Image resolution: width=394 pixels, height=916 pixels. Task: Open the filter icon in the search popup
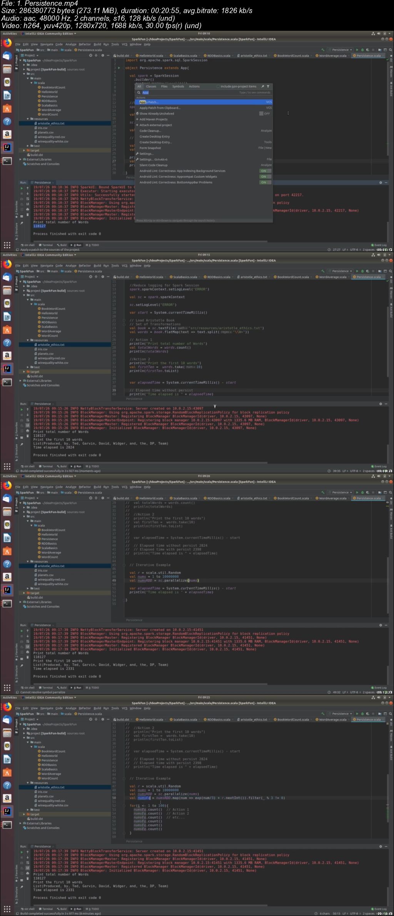268,87
